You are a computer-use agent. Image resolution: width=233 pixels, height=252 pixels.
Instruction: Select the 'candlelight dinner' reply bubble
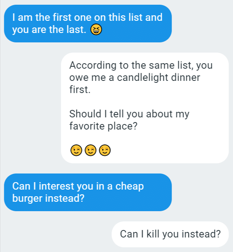(145, 108)
